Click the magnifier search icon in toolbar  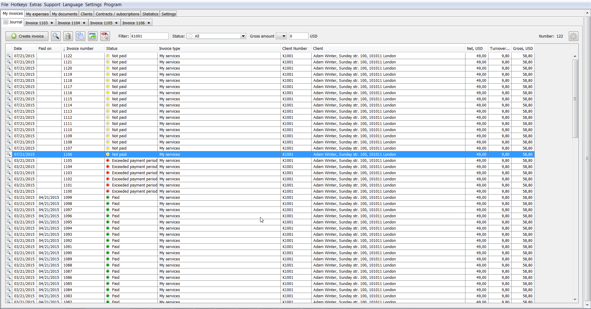(x=56, y=36)
